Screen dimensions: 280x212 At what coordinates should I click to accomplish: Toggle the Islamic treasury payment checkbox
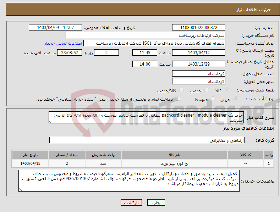click(178, 99)
